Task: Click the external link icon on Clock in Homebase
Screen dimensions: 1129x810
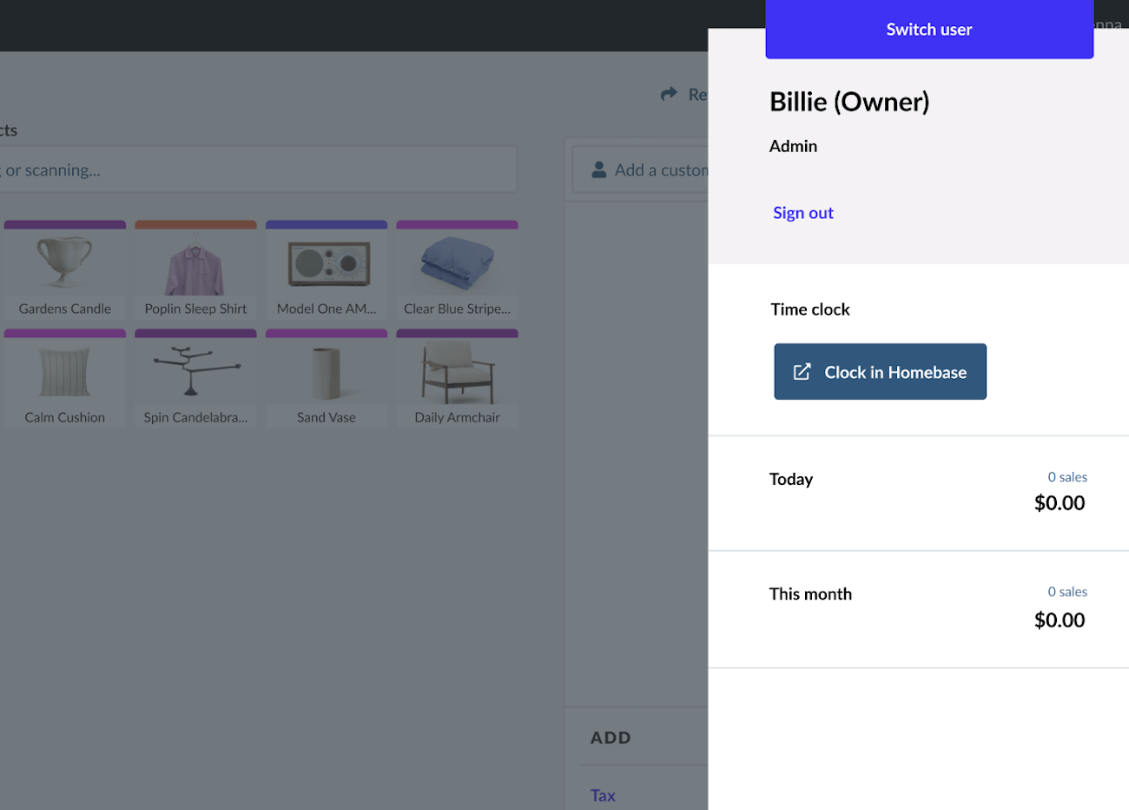Action: (x=802, y=372)
